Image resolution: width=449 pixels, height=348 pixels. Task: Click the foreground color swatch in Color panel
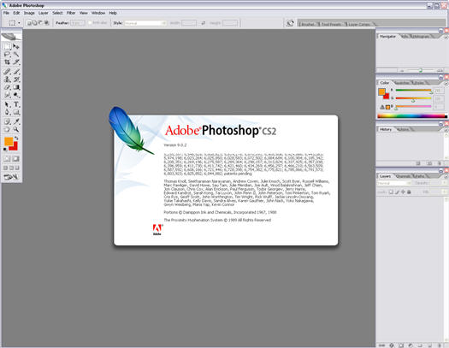(x=381, y=91)
